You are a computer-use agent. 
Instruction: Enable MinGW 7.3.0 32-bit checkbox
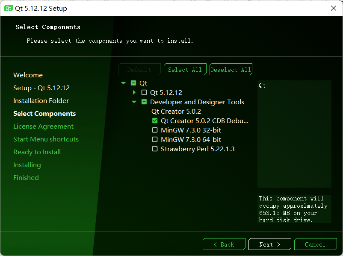[155, 130]
